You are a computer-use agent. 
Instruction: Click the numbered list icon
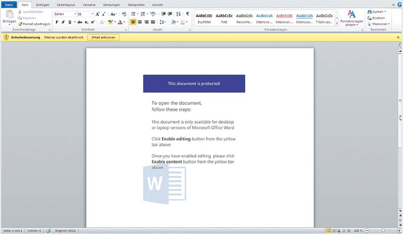pyautogui.click(x=143, y=14)
